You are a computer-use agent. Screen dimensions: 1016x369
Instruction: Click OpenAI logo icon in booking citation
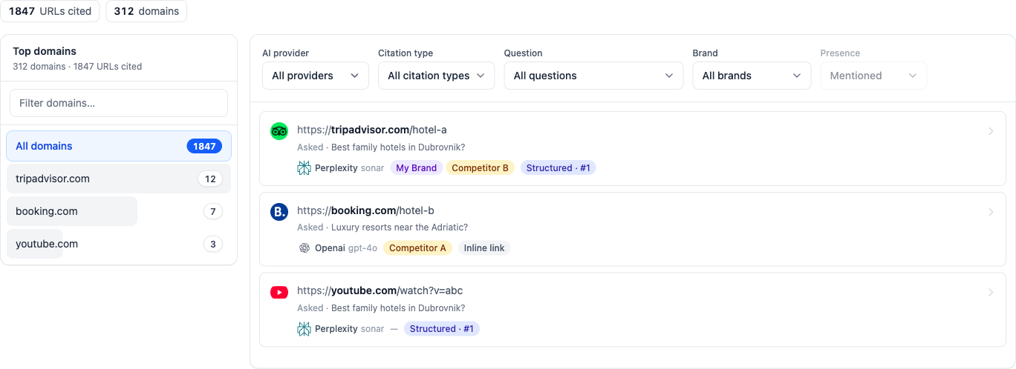(x=304, y=248)
